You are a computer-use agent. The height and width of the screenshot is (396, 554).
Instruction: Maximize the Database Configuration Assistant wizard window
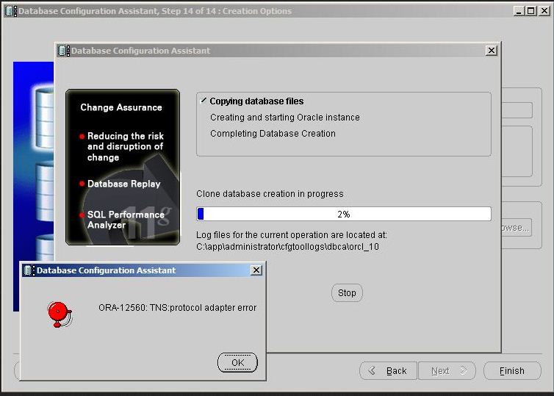[531, 11]
